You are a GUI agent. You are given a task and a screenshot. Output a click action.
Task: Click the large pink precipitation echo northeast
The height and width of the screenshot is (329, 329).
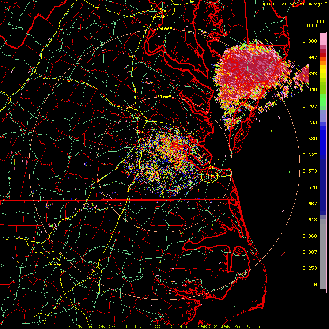pos(252,71)
